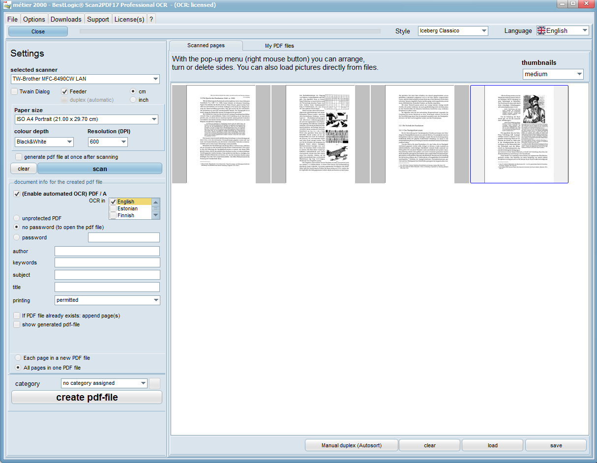Choose Each page in a new PDF file

(x=18, y=358)
